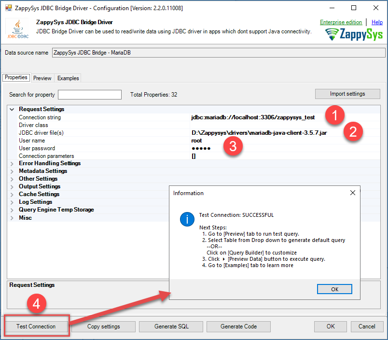The height and width of the screenshot is (340, 388).
Task: Close the Information dialog with X
Action: point(352,193)
